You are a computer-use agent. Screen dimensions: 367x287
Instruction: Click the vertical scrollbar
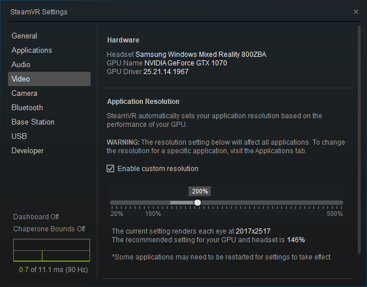[360, 139]
